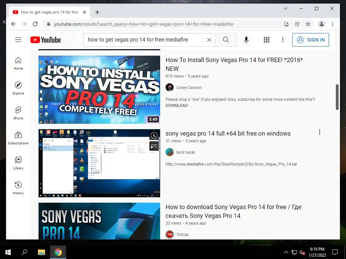346x259 pixels.
Task: Open Corey Carlson channel name
Action: click(189, 87)
